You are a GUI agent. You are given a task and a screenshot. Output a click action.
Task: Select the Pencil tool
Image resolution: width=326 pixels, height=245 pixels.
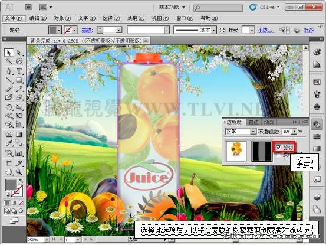[x=19, y=89]
